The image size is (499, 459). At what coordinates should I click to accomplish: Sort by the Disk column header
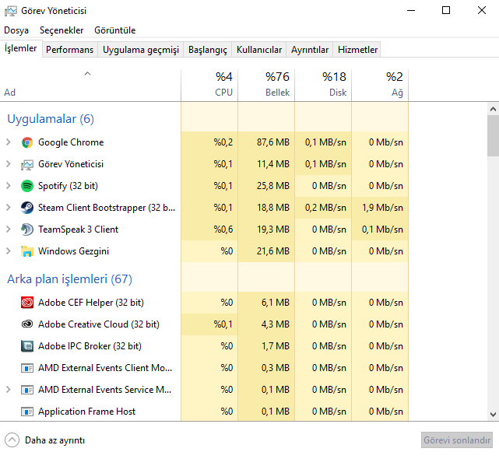323,86
